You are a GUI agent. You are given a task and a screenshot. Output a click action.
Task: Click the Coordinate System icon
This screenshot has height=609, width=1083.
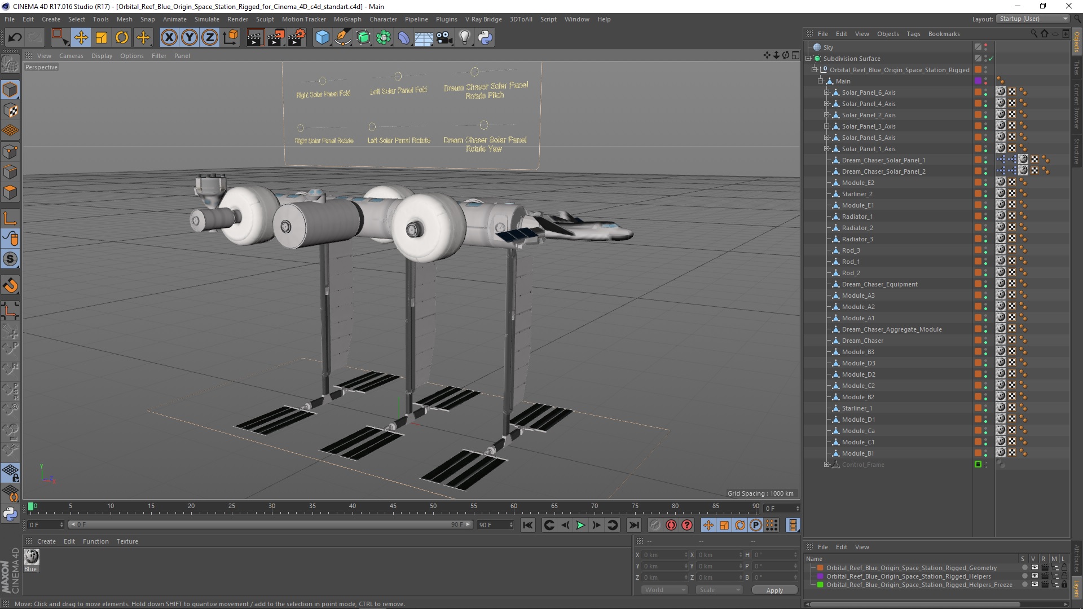[231, 38]
